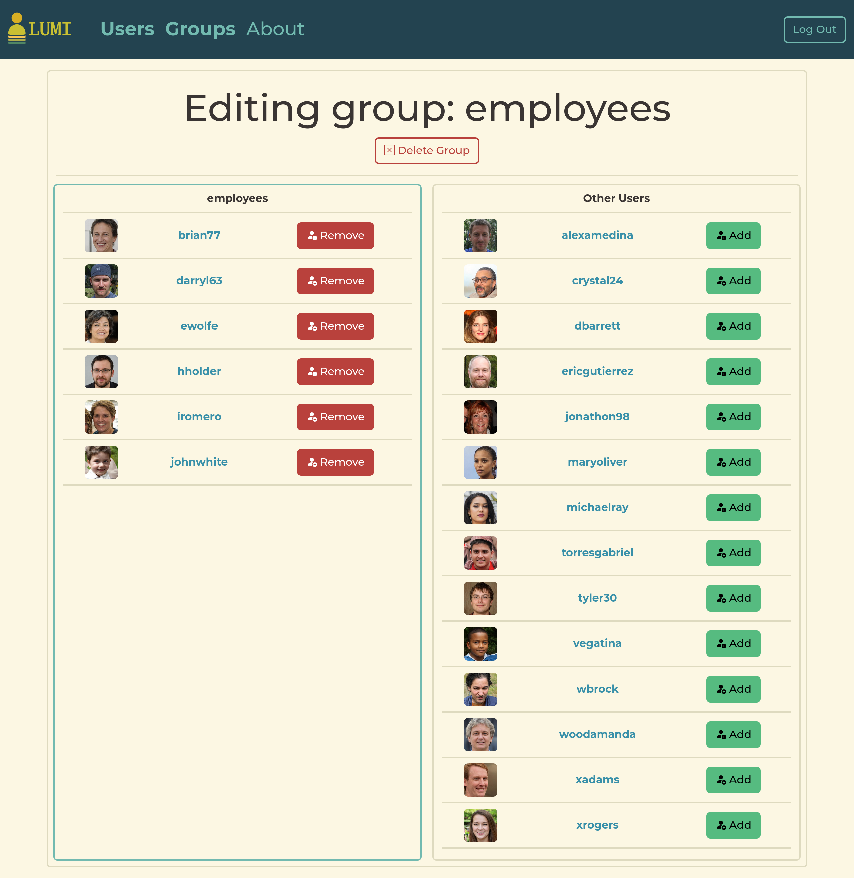
Task: Add tyler30 to the group
Action: (x=733, y=598)
